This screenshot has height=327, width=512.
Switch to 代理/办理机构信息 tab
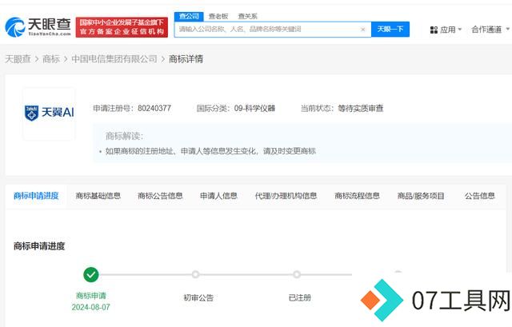coord(286,196)
